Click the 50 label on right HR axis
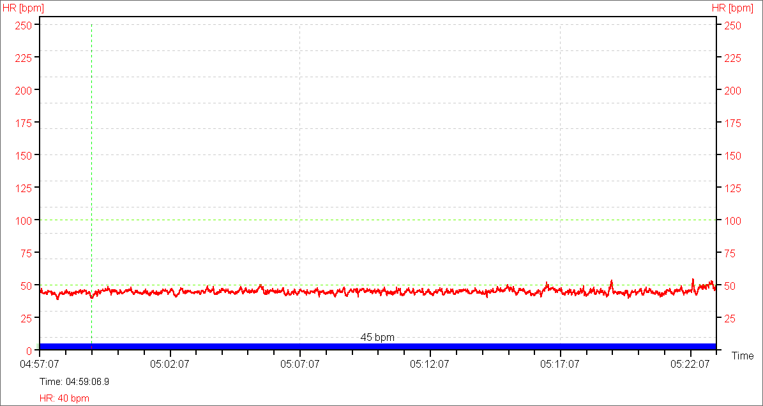Viewport: 763px width, 406px height. [730, 285]
